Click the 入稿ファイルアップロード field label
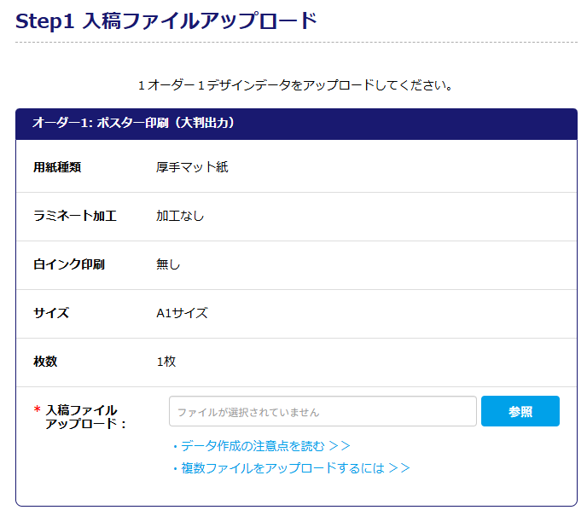Viewport: 587px width, 516px height. point(84,417)
